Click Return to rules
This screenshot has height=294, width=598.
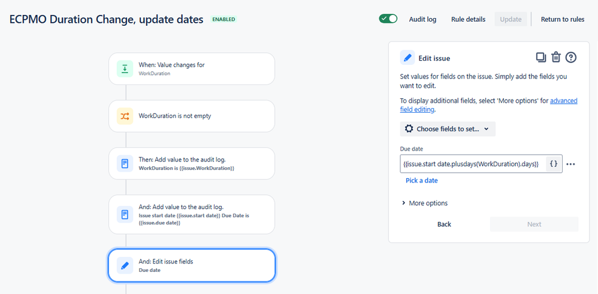563,19
